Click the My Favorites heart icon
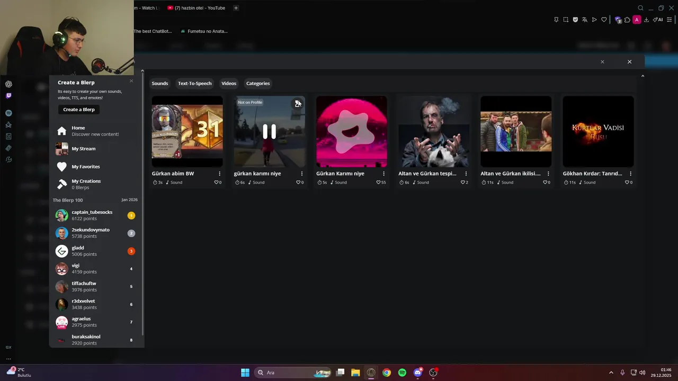This screenshot has width=678, height=381. (62, 167)
